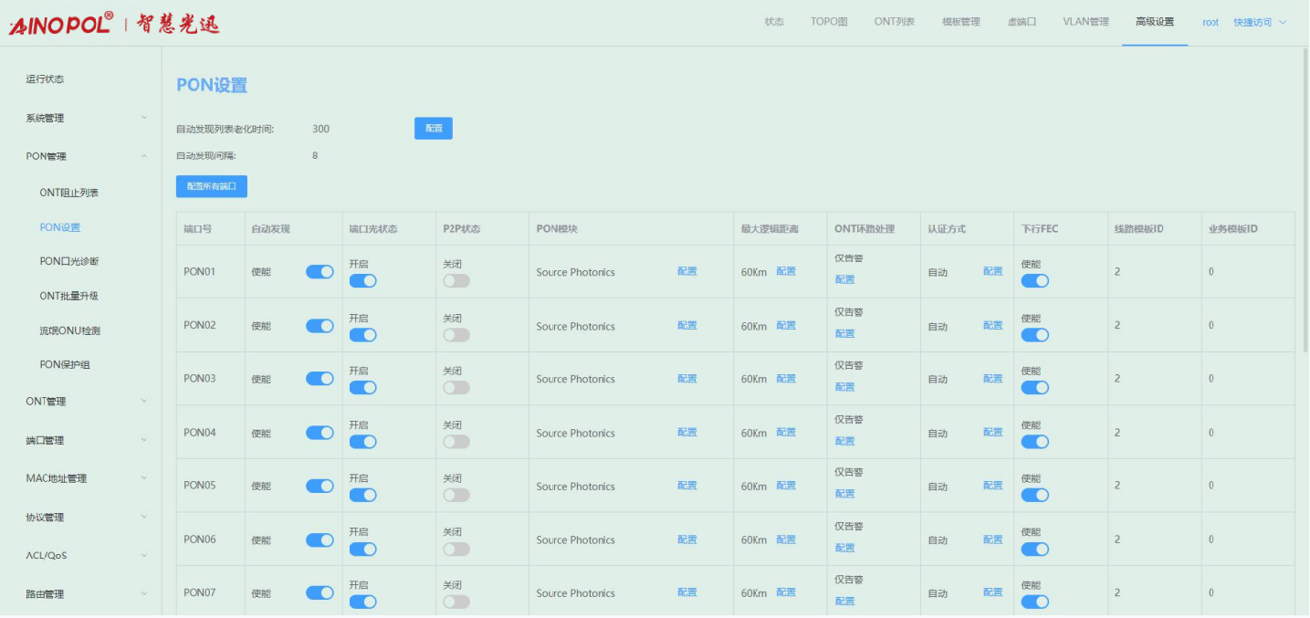Click the 配置 button beside aging time
The height and width of the screenshot is (618, 1310).
tap(434, 129)
